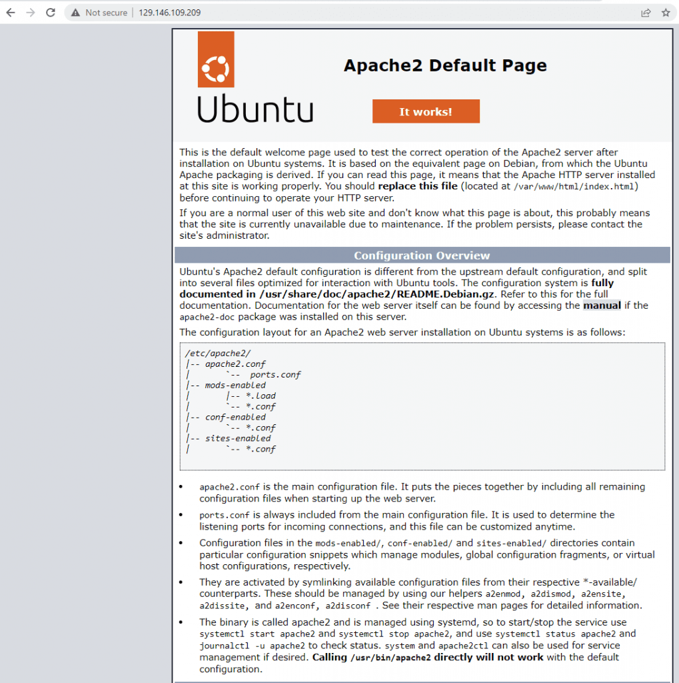Screen dimensions: 679x683
Task: Click "mods-enabled/" in the third bullet
Action: pos(348,543)
